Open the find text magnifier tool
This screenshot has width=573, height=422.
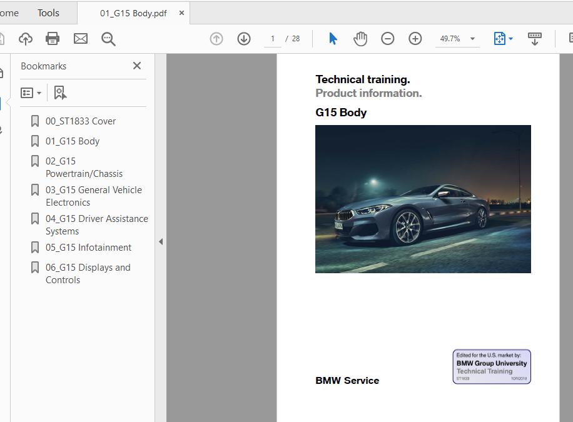pos(108,39)
